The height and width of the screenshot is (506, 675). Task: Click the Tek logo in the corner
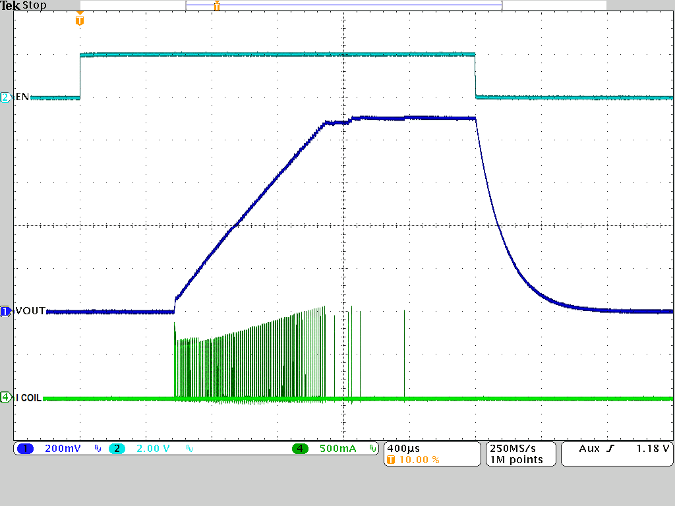[12, 5]
